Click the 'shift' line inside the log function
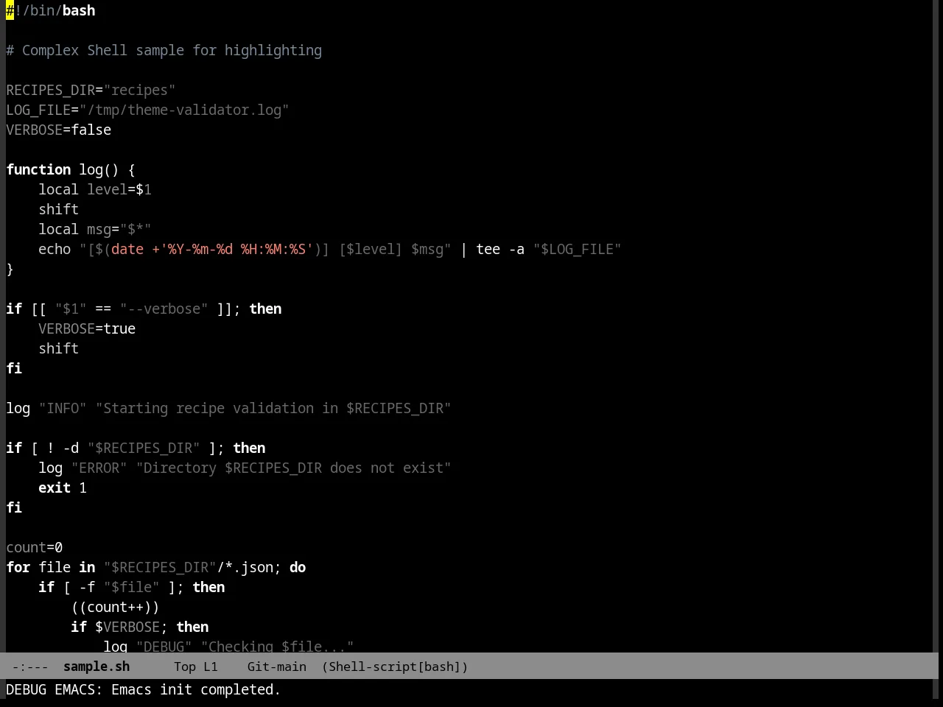This screenshot has width=943, height=707. click(59, 209)
